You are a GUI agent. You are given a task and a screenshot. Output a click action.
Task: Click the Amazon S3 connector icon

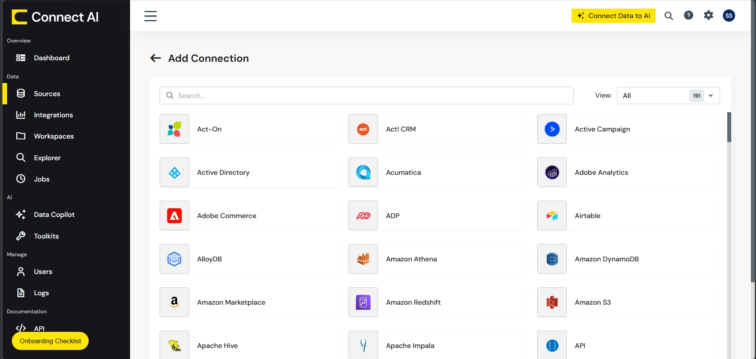coord(552,302)
